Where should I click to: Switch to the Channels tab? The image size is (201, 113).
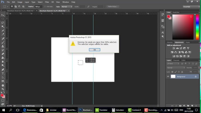click(x=176, y=60)
